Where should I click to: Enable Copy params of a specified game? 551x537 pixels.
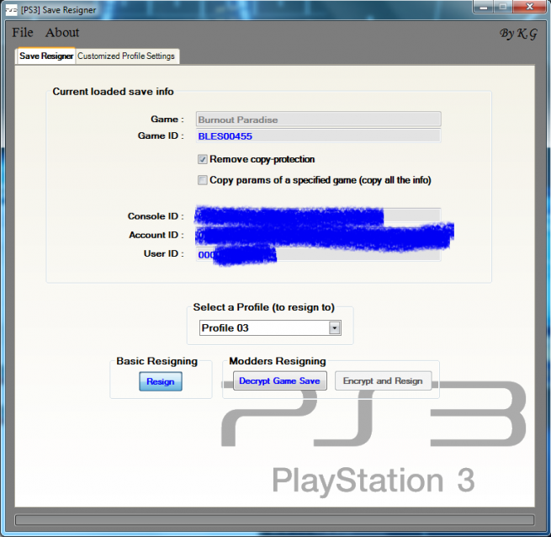point(203,180)
